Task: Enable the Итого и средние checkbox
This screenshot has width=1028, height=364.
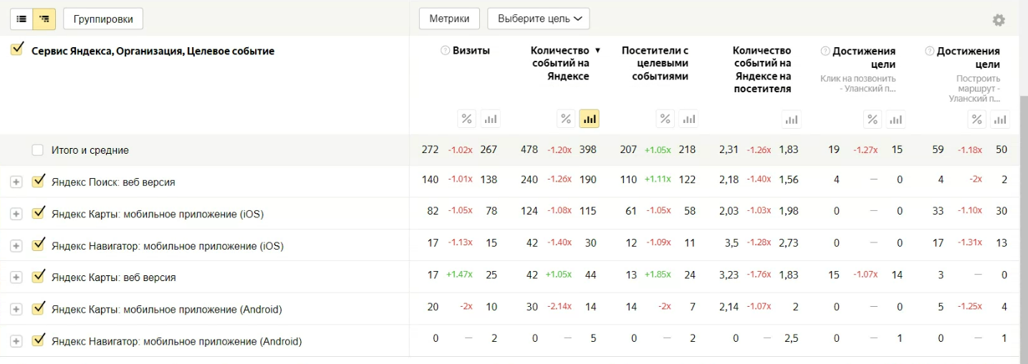Action: (x=38, y=150)
